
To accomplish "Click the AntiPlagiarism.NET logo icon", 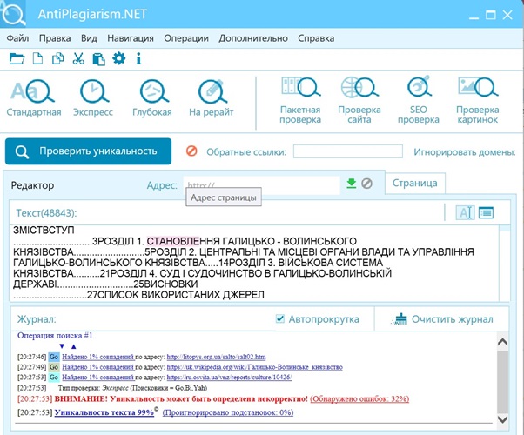I will point(13,14).
